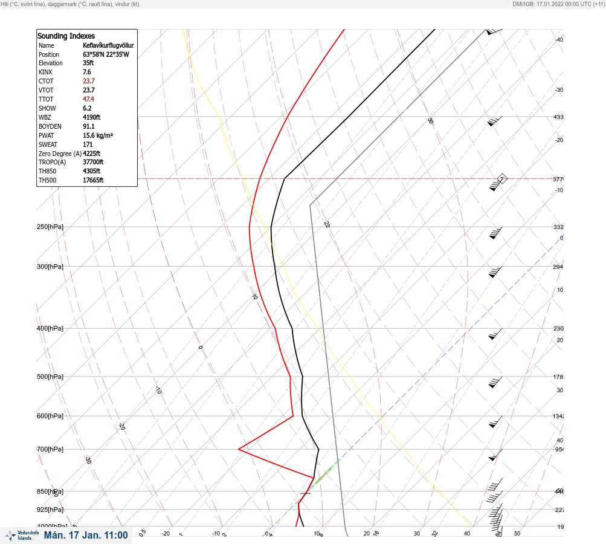Click the forecast time label Mán. 17 Jan. 11:00
Viewport: 606px width, 544px height.
(86, 535)
